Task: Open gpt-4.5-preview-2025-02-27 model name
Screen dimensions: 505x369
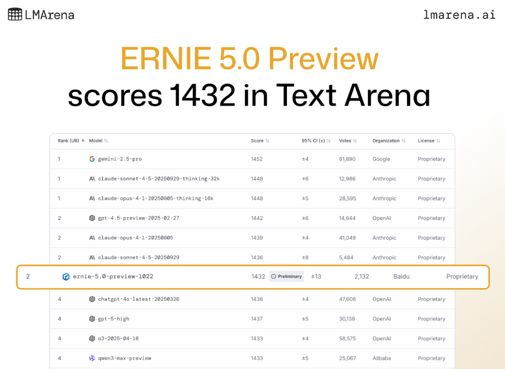Action: tap(138, 218)
